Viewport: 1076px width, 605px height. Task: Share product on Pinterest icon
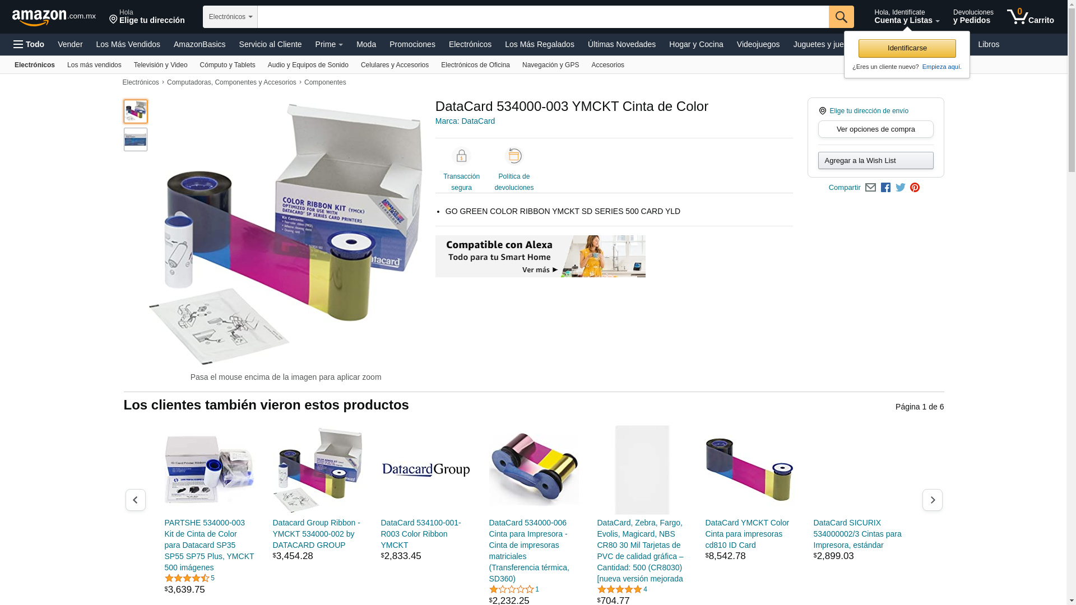915,188
